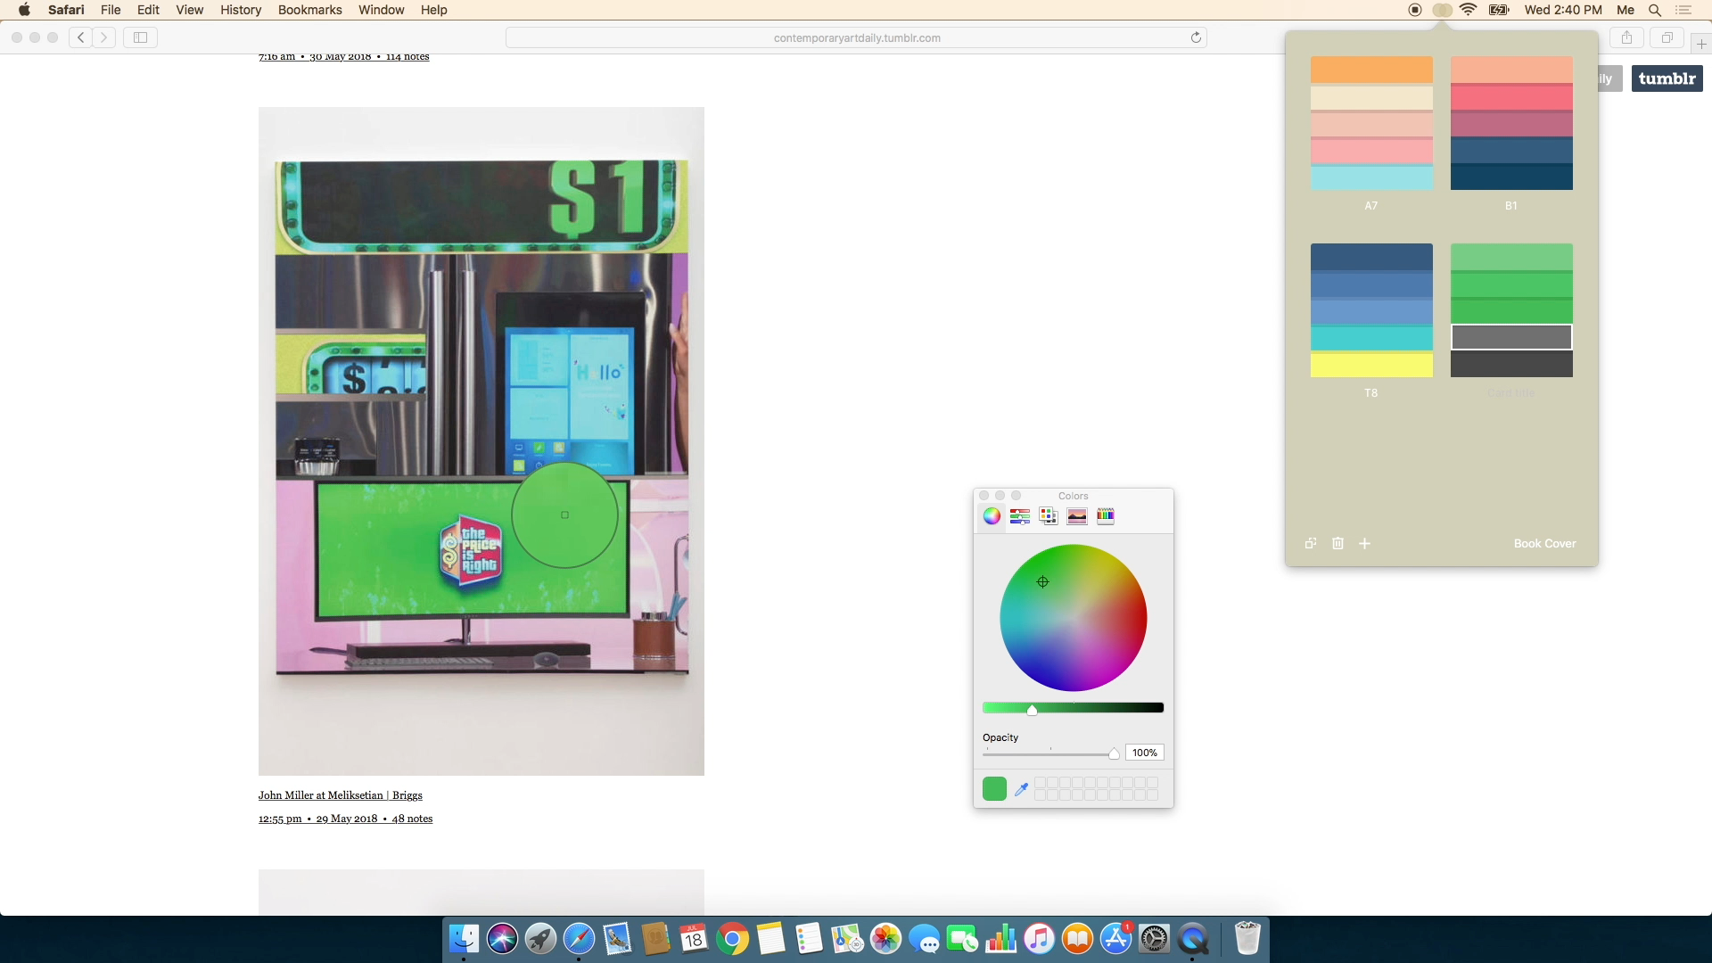Select the color wheel view in Colors panel
This screenshot has height=963, width=1712.
click(x=992, y=515)
